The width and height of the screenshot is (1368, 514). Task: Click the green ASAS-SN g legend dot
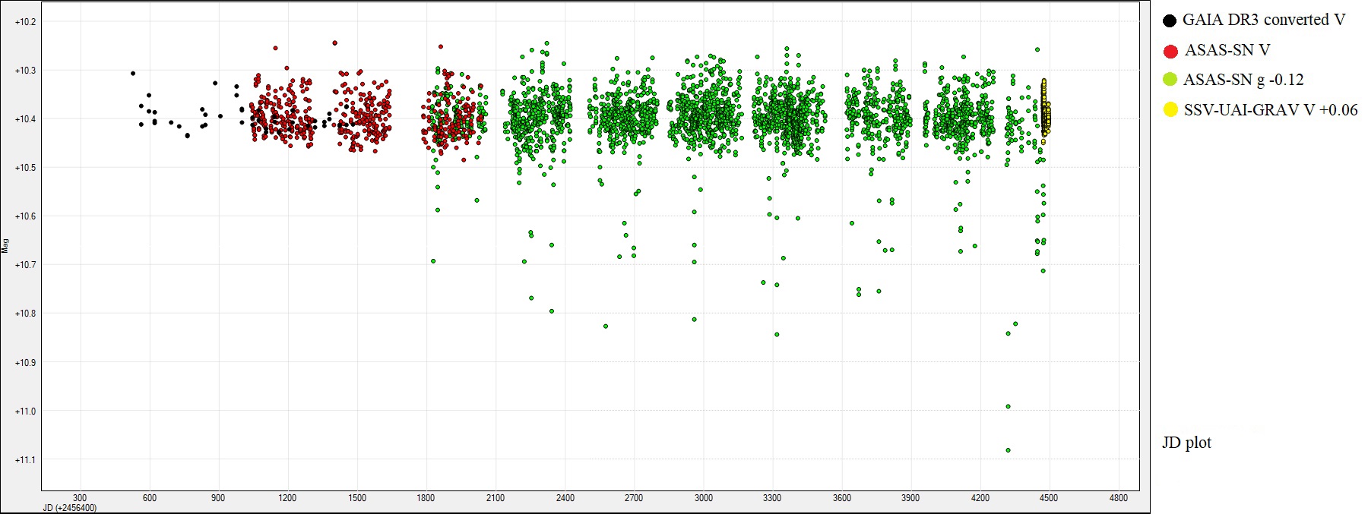click(1170, 80)
